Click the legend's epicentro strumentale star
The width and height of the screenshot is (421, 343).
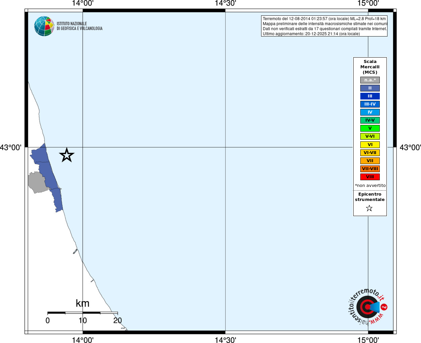pyautogui.click(x=369, y=208)
